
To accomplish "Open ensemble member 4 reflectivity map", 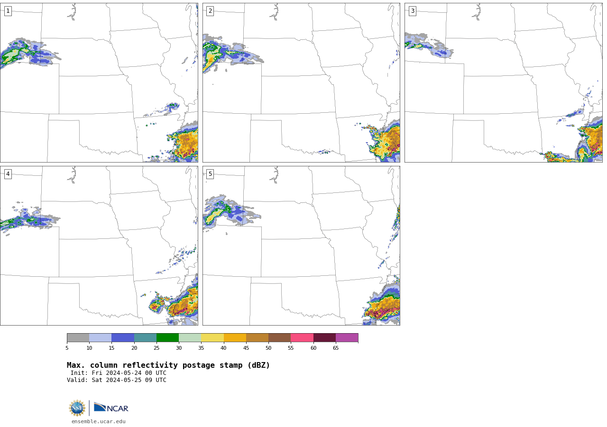I will click(x=99, y=245).
